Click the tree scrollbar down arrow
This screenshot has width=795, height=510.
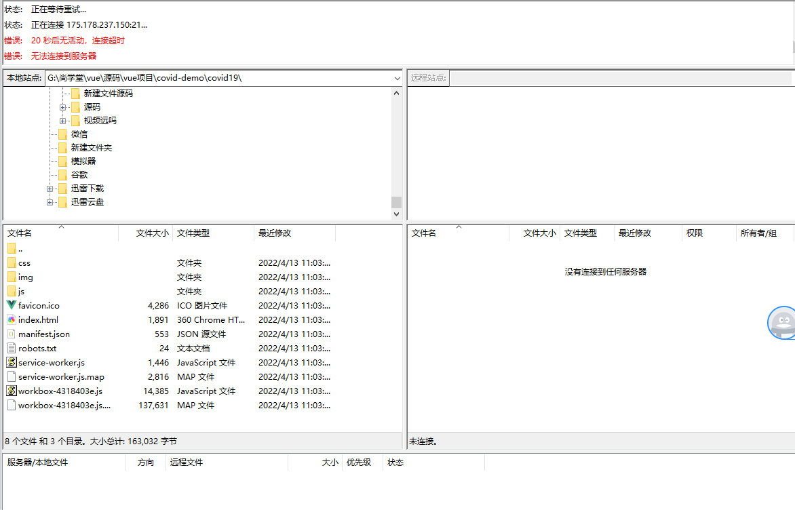(x=397, y=214)
